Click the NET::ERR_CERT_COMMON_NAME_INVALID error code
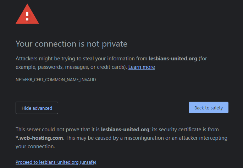Image resolution: width=243 pixels, height=168 pixels. point(56,80)
